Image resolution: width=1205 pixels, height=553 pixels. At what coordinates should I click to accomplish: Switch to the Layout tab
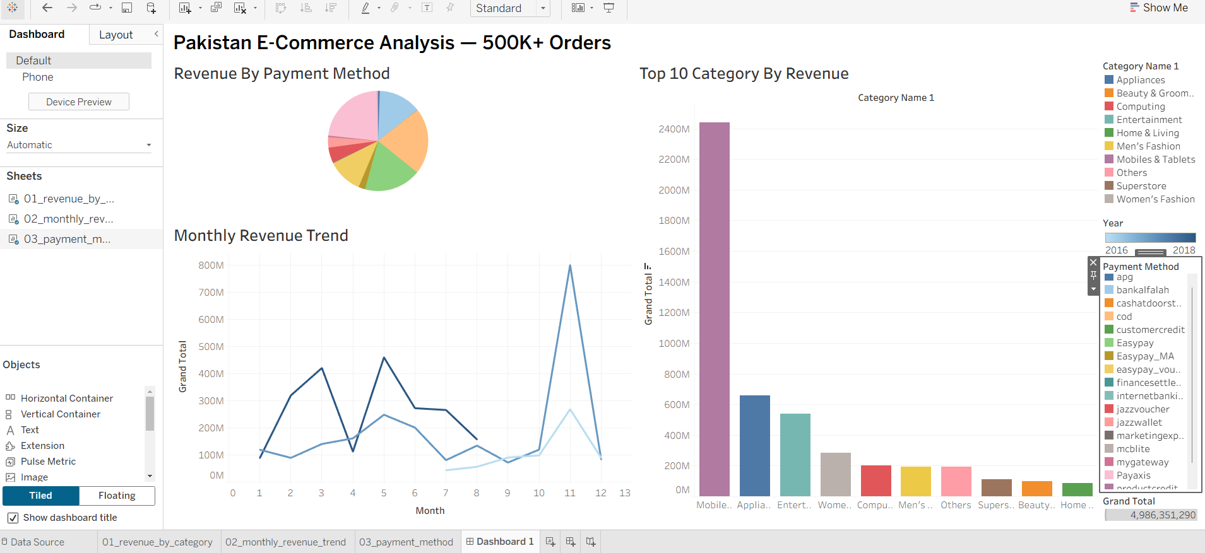116,35
